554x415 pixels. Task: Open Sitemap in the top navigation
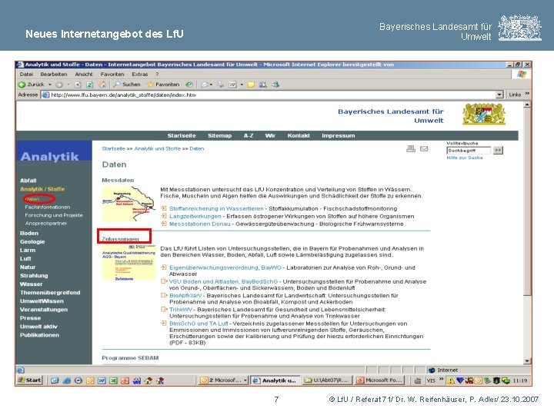click(219, 135)
